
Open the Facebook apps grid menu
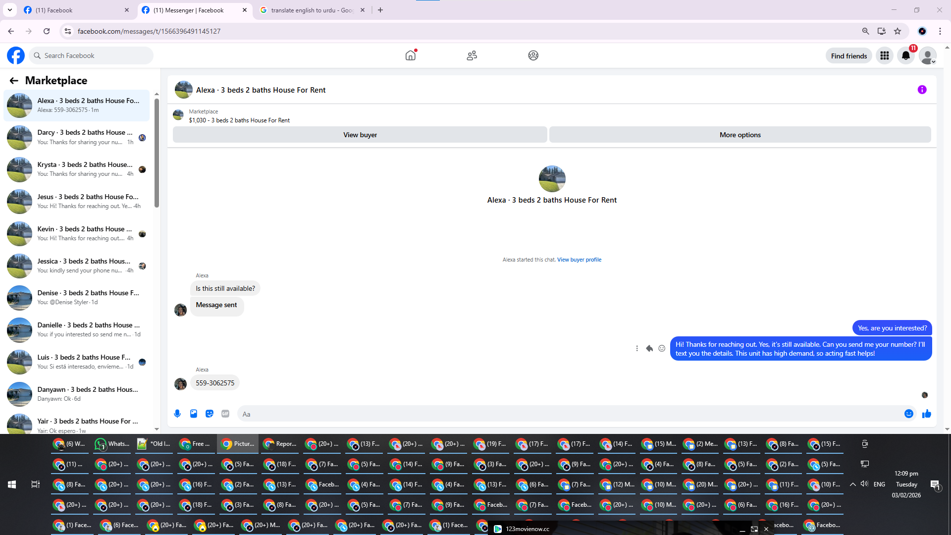884,55
